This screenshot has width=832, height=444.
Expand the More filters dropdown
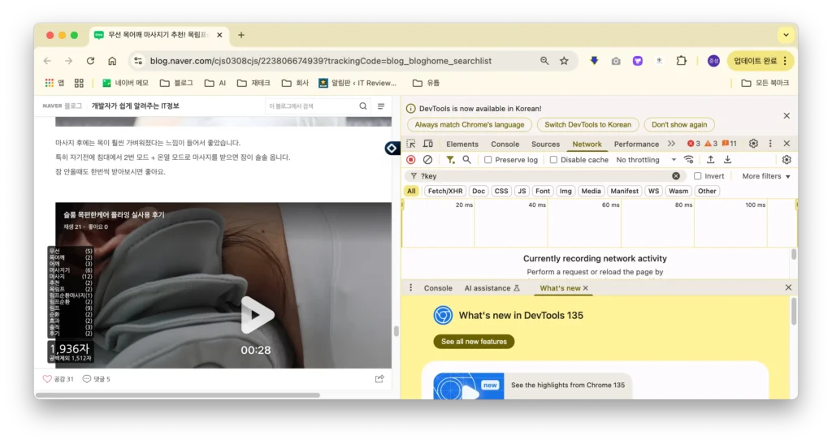click(x=766, y=176)
